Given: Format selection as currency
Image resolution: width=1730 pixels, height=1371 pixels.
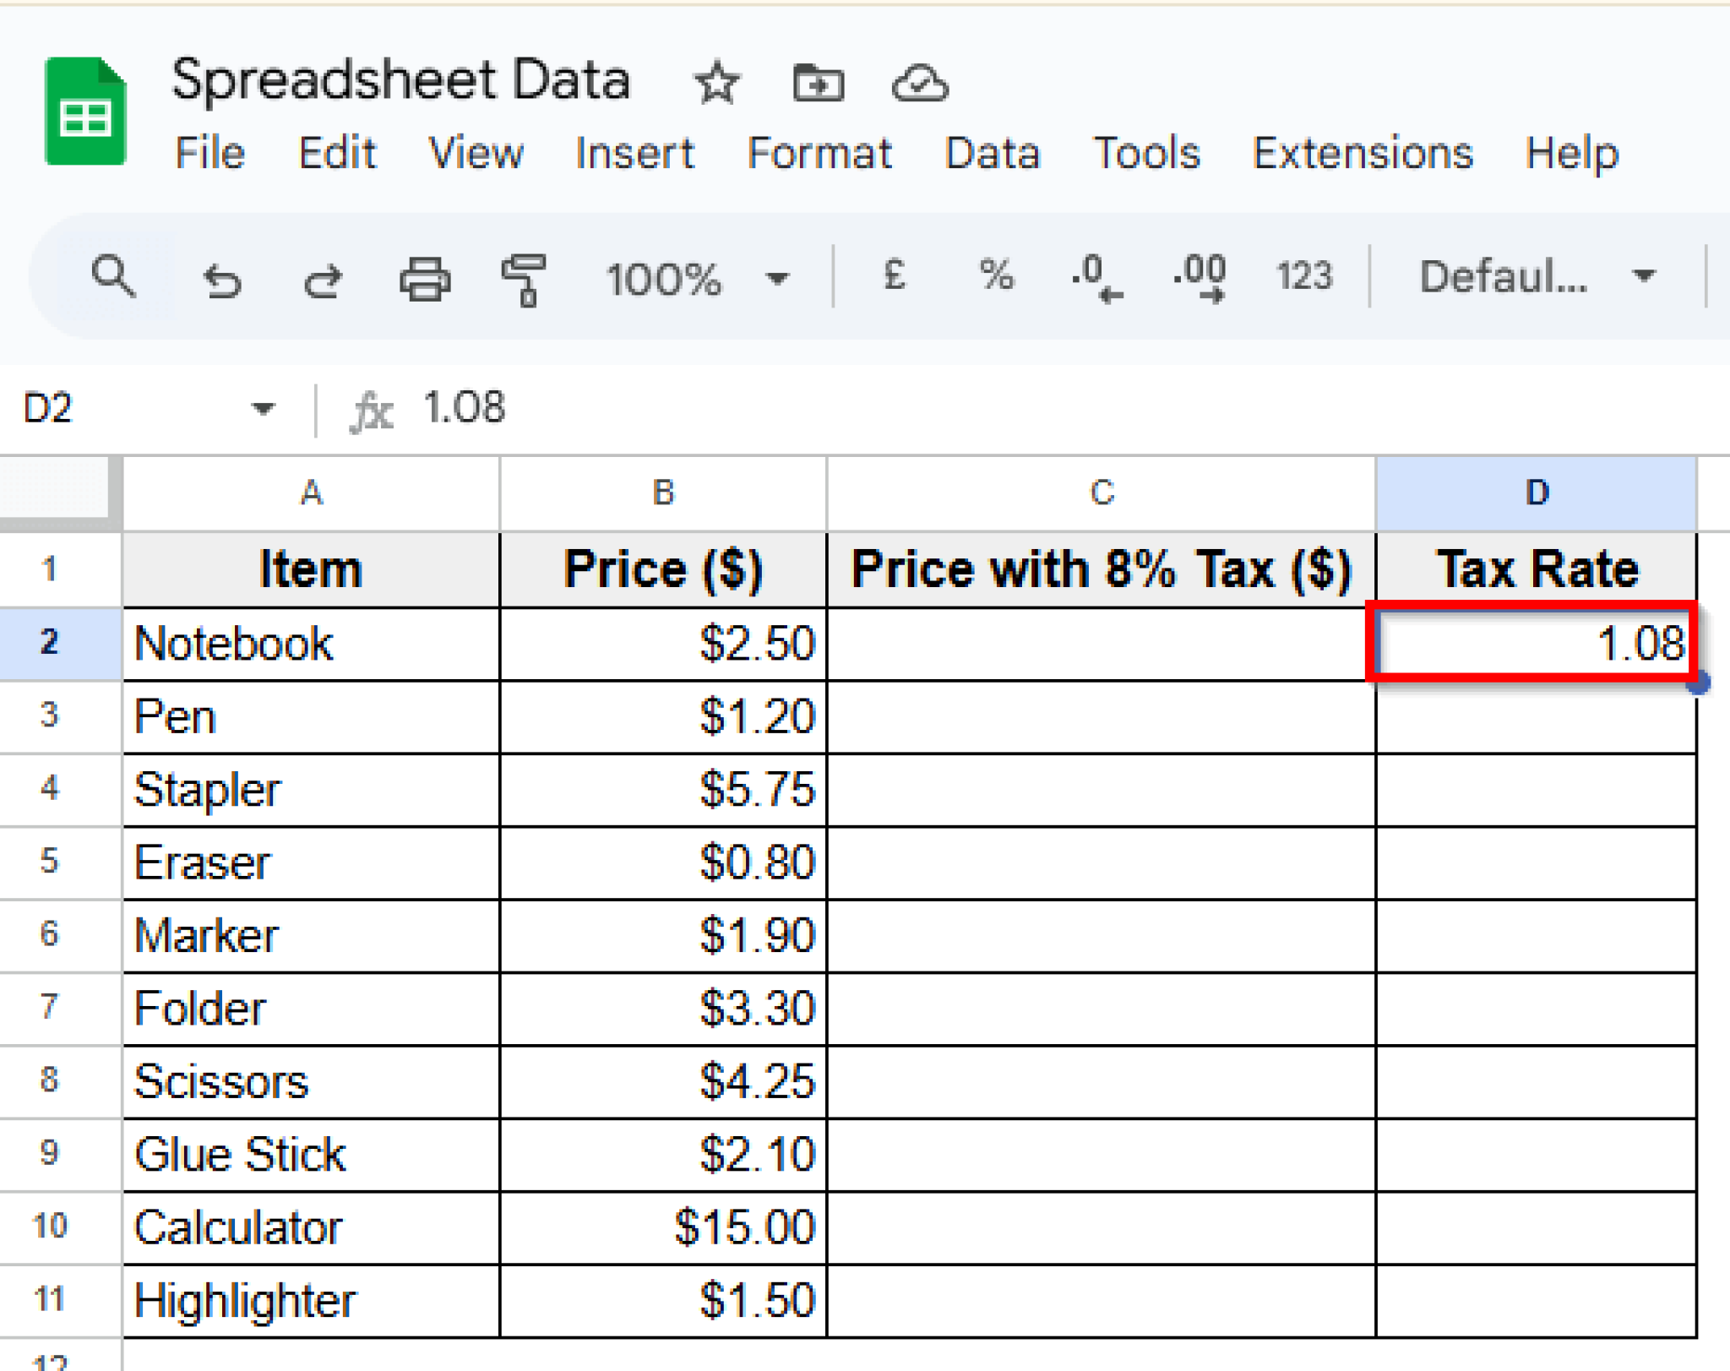Looking at the screenshot, I should click(894, 276).
